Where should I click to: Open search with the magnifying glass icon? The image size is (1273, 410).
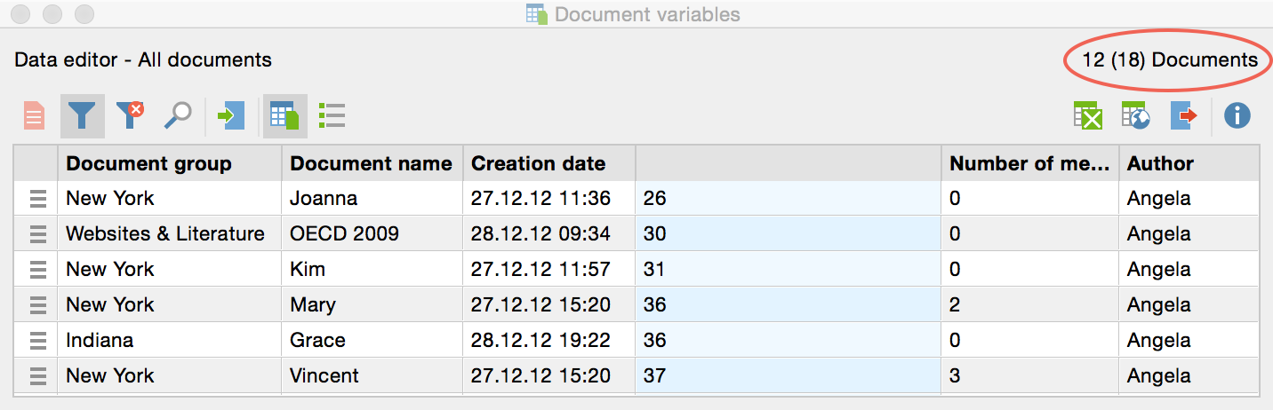178,115
